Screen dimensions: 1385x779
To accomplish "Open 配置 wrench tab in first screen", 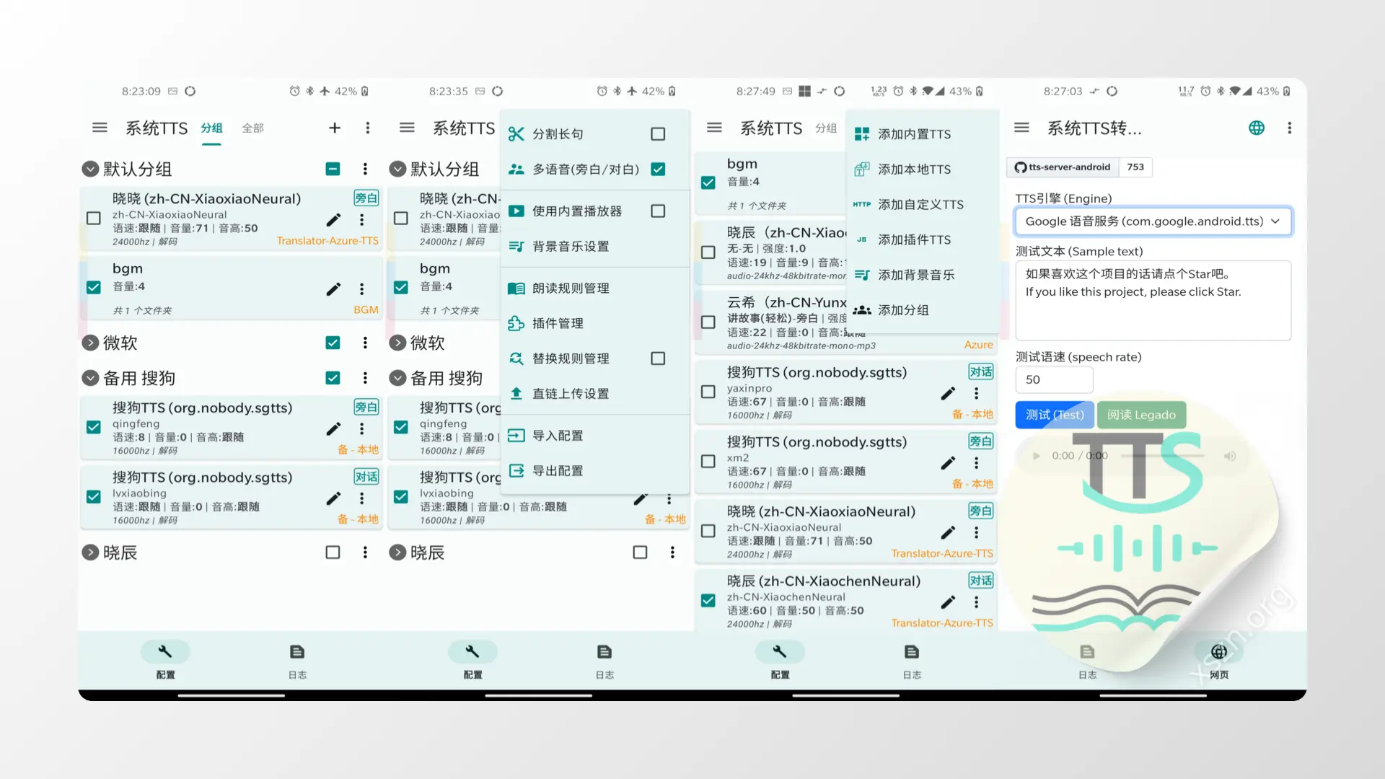I will [165, 660].
